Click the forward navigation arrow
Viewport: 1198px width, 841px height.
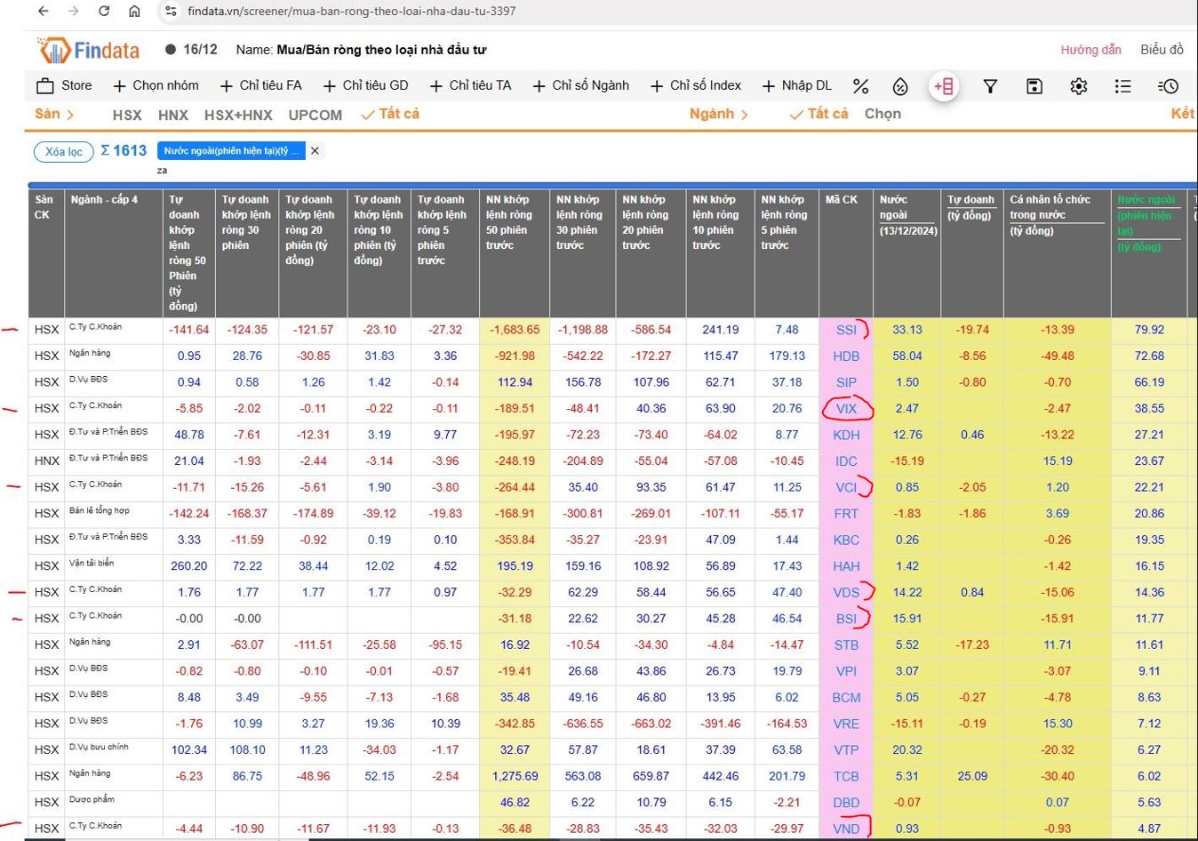coord(74,12)
